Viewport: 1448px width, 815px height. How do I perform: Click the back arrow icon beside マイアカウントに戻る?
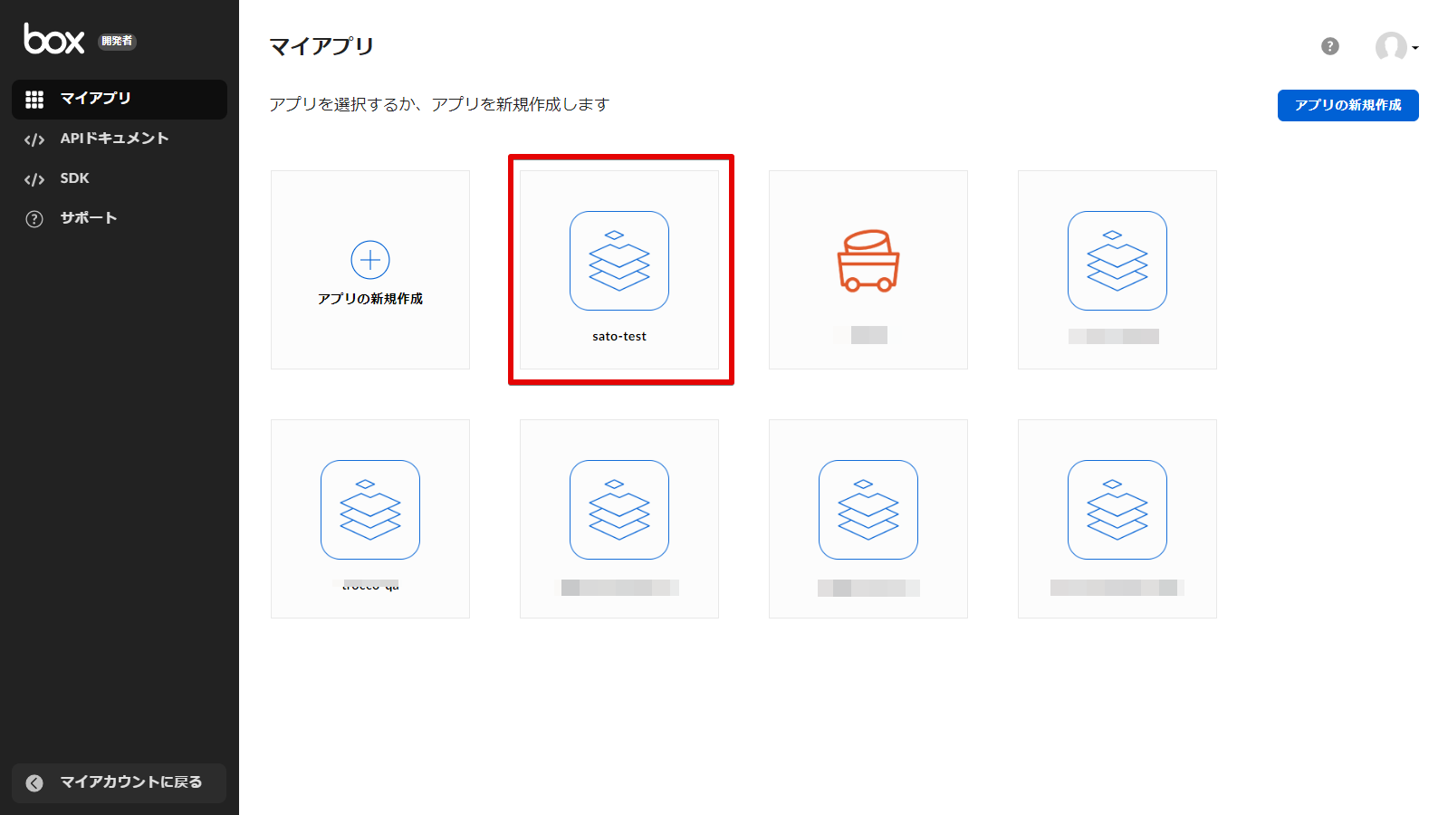click(34, 783)
